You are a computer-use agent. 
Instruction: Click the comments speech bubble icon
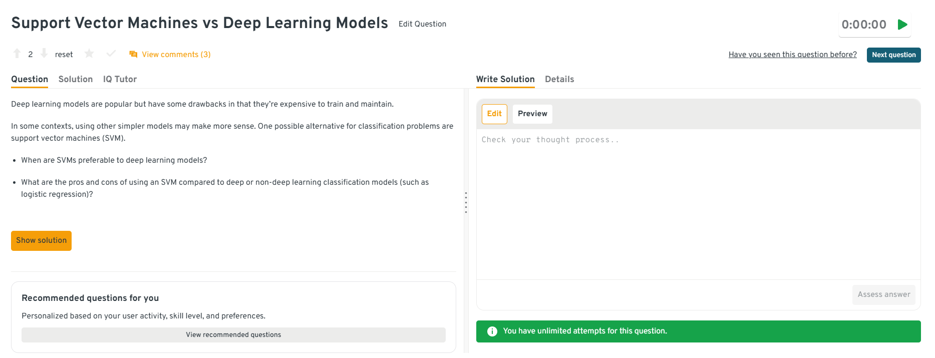pyautogui.click(x=133, y=54)
